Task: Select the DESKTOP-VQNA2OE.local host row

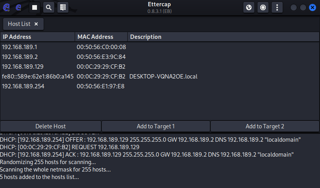Action: (163, 77)
